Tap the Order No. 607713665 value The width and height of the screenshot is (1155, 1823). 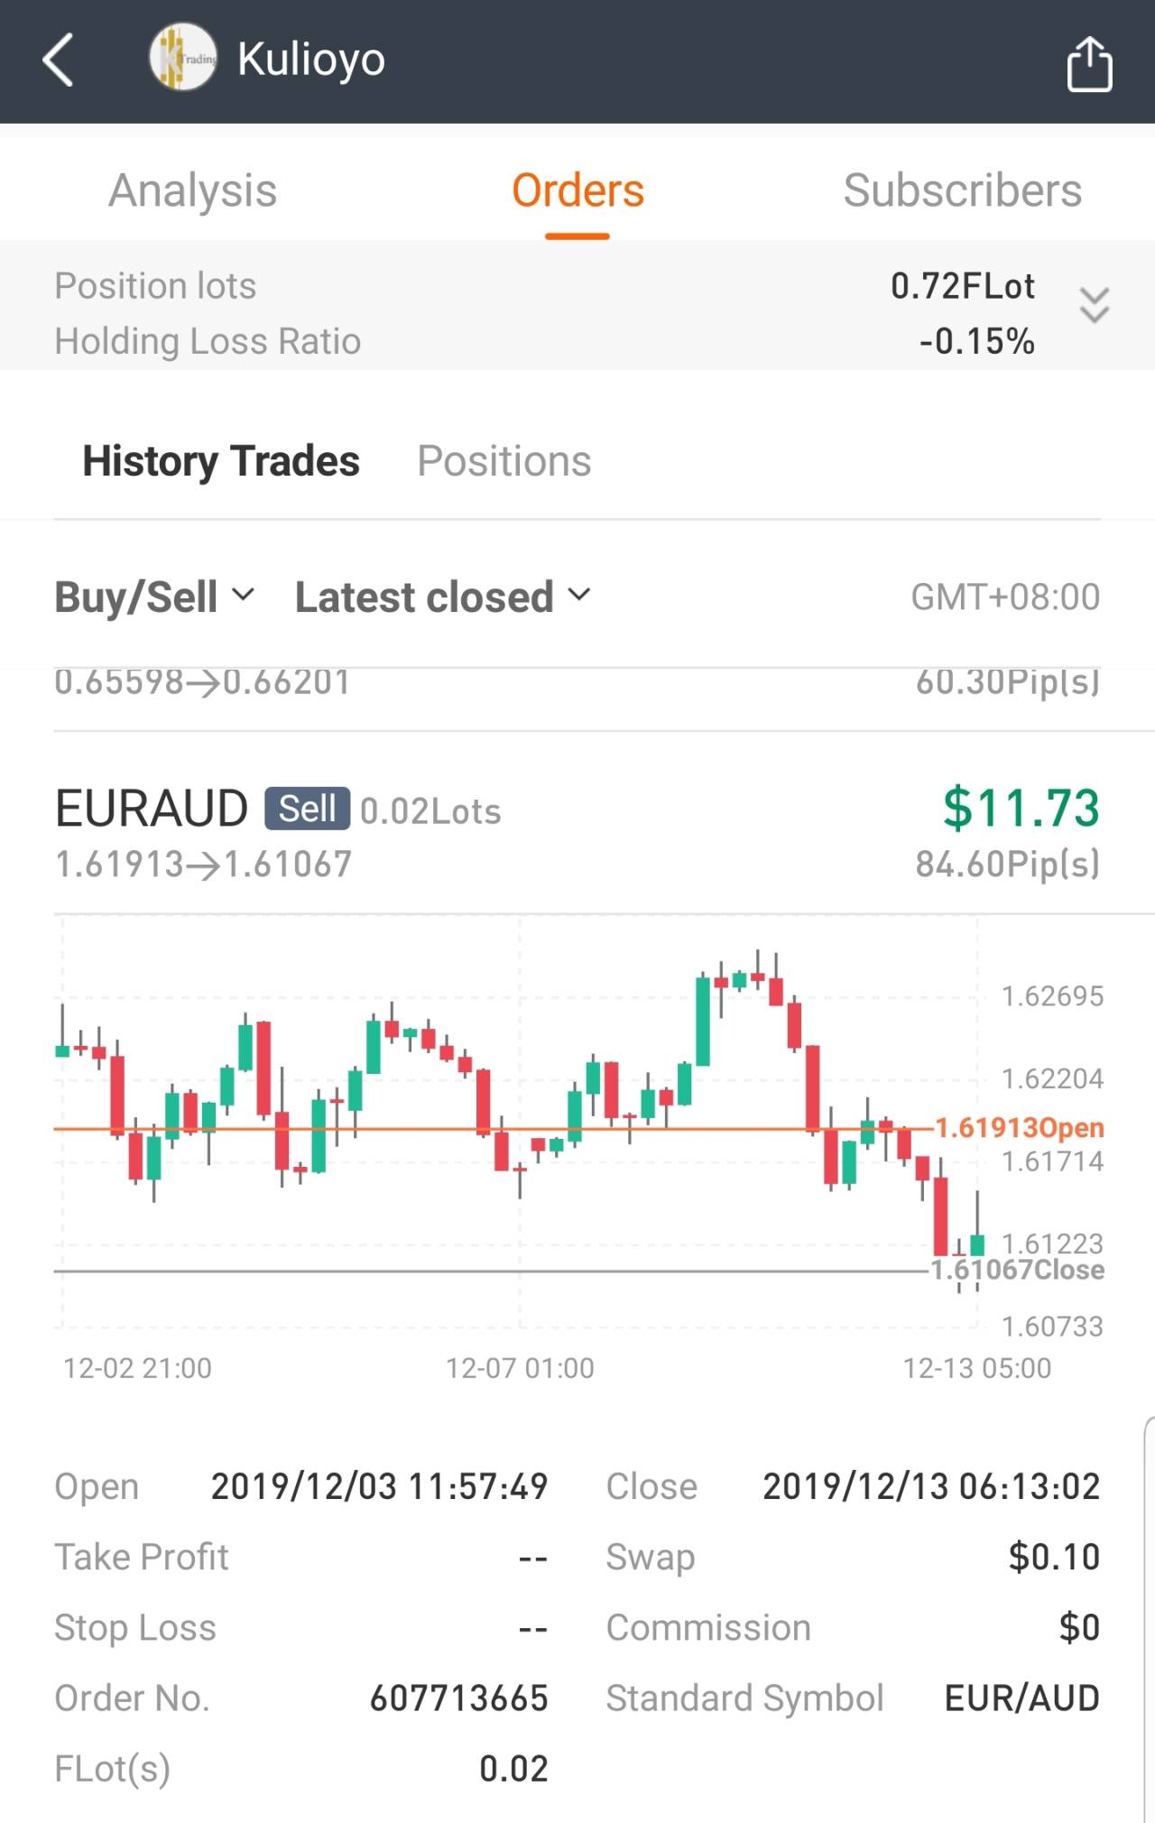pyautogui.click(x=458, y=1698)
